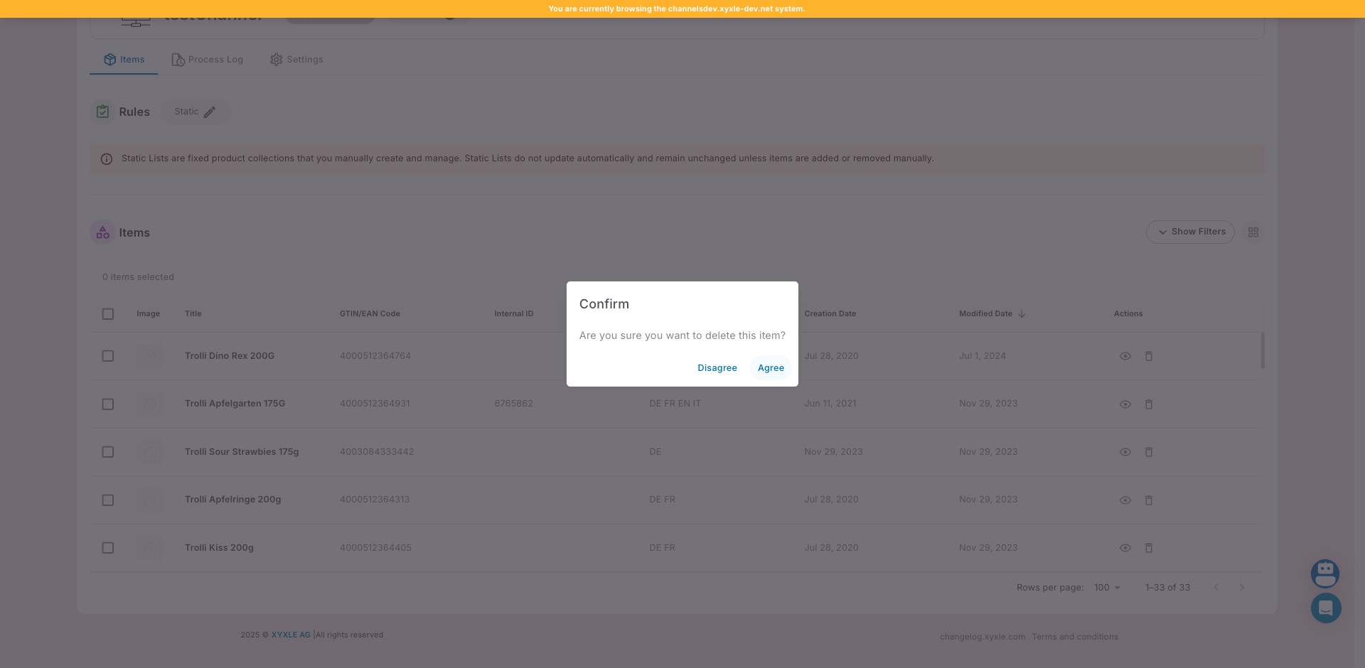Click the info icon in static list banner

[x=107, y=159]
